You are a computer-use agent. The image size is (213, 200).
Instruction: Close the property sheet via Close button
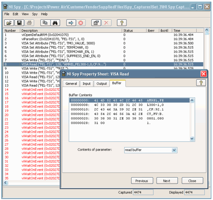pyautogui.click(x=192, y=181)
